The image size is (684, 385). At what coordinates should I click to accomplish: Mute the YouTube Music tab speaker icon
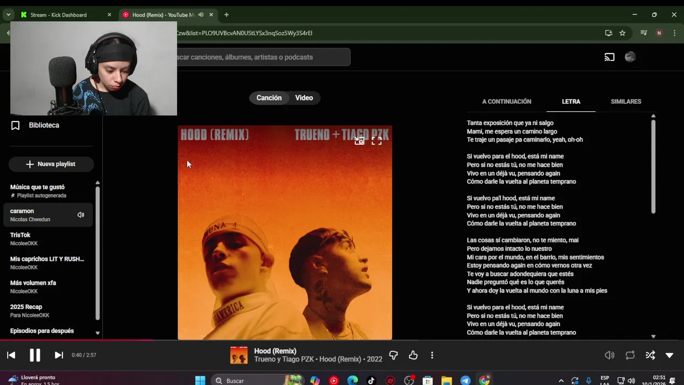click(x=201, y=15)
